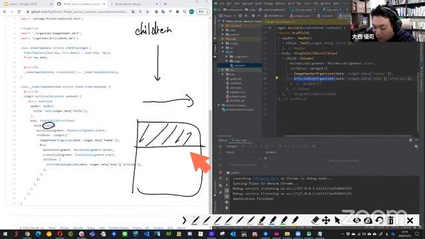
Task: Open the notification center icon
Action: pos(418,234)
